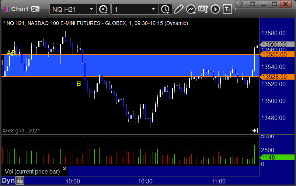Jump to latest bar arrow icon
The image size is (296, 186).
coord(255,130)
